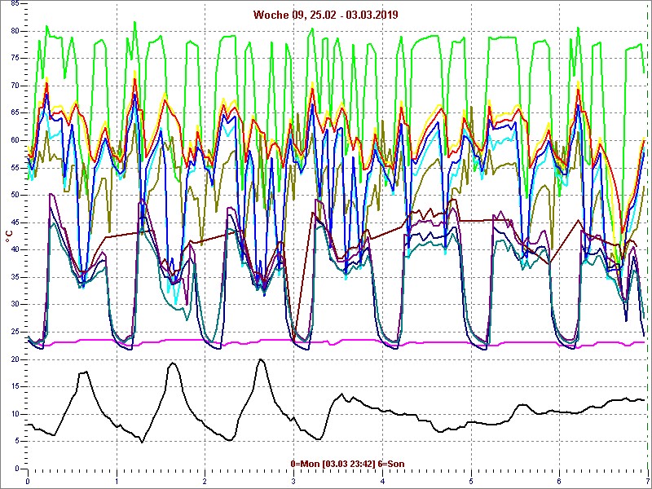Screen dimensions: 652x489
Task: Click the vertical axis value "75"
Action: [x=15, y=58]
